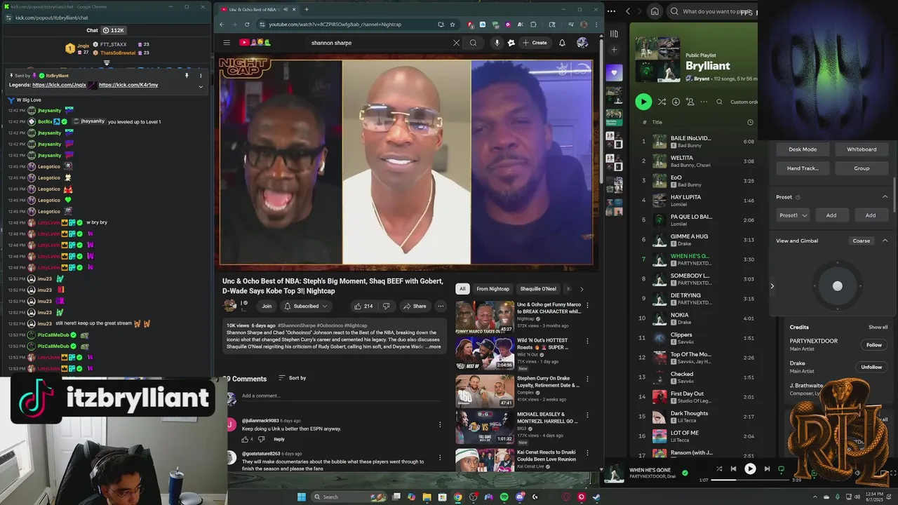898x505 pixels.
Task: Open the Sort by comments menu
Action: [x=293, y=378]
